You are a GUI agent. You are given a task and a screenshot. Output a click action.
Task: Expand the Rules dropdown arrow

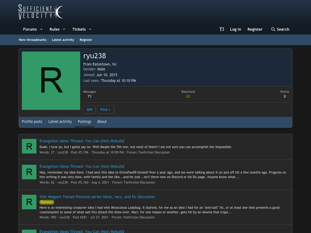[64, 29]
